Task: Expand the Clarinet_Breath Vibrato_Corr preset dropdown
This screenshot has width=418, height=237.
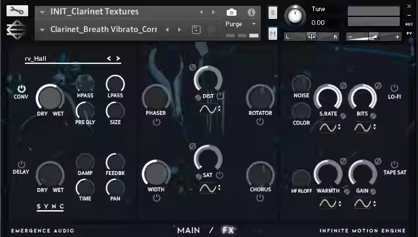Action: pos(42,30)
